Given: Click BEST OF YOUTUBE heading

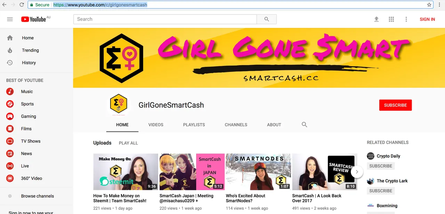Looking at the screenshot, I should 25,80.
